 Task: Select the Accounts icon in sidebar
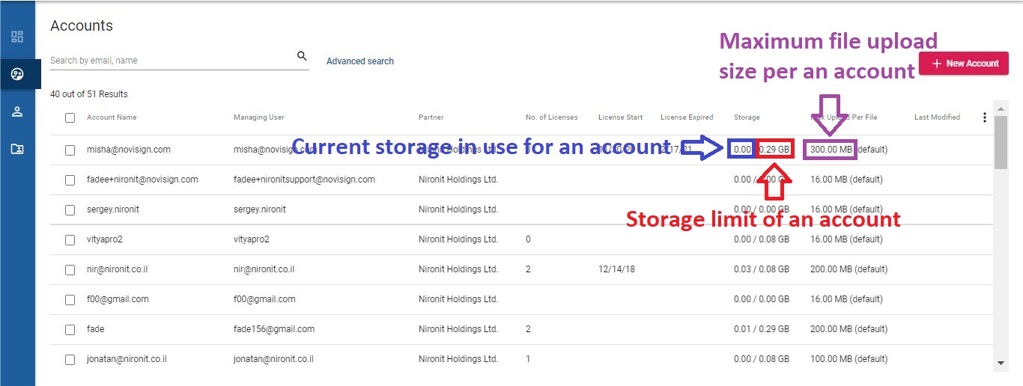pos(17,74)
